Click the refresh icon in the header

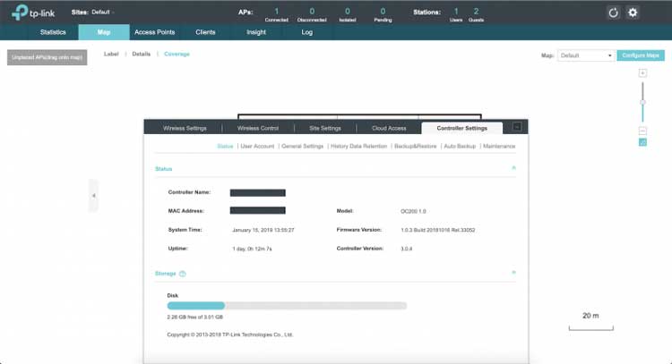pyautogui.click(x=614, y=13)
